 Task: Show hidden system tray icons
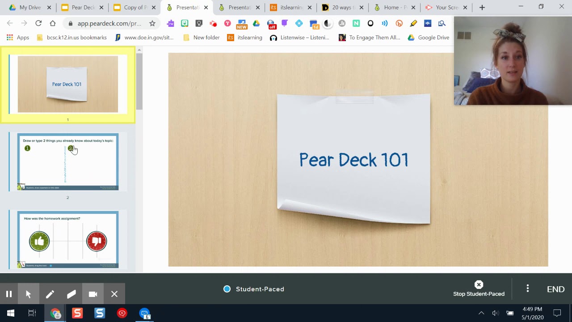coord(481,313)
